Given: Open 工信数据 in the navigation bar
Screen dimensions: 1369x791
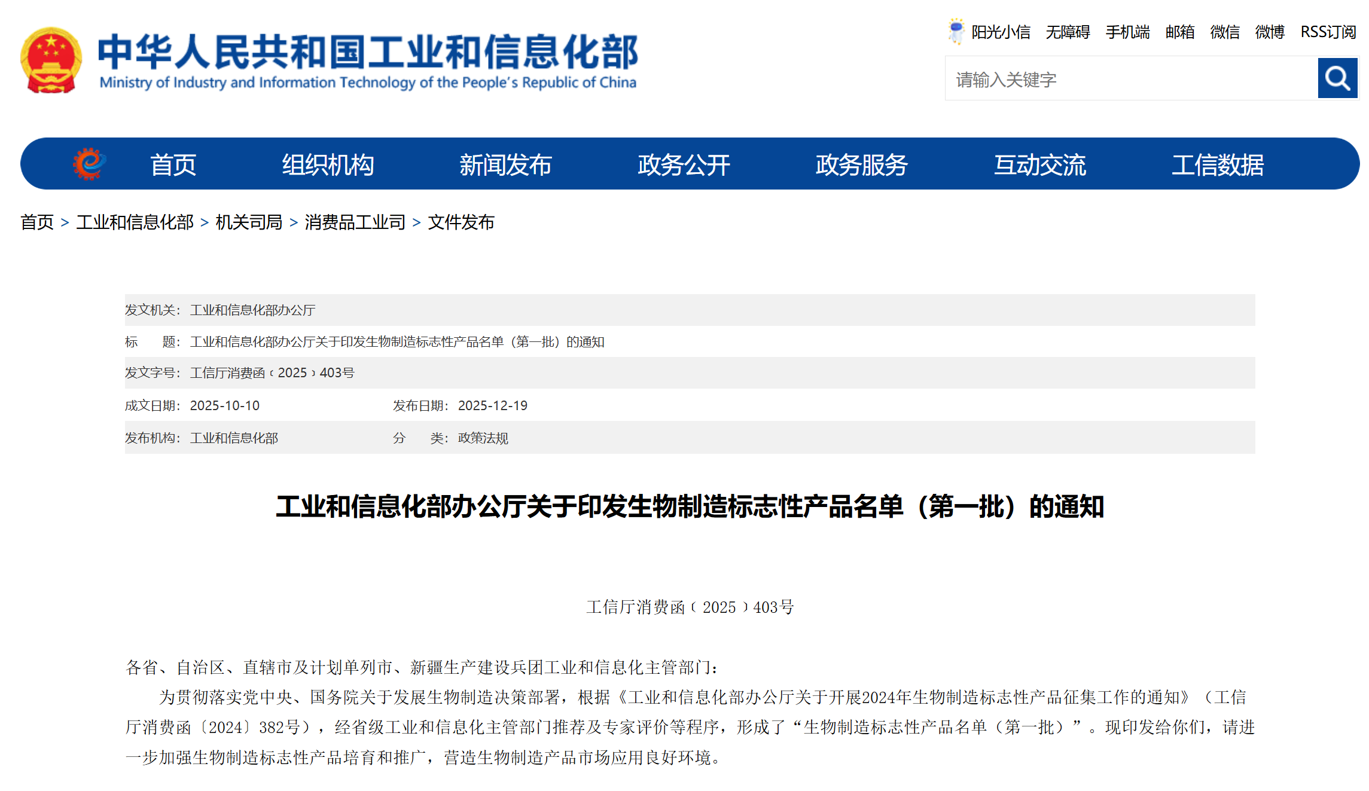Looking at the screenshot, I should click(1217, 165).
